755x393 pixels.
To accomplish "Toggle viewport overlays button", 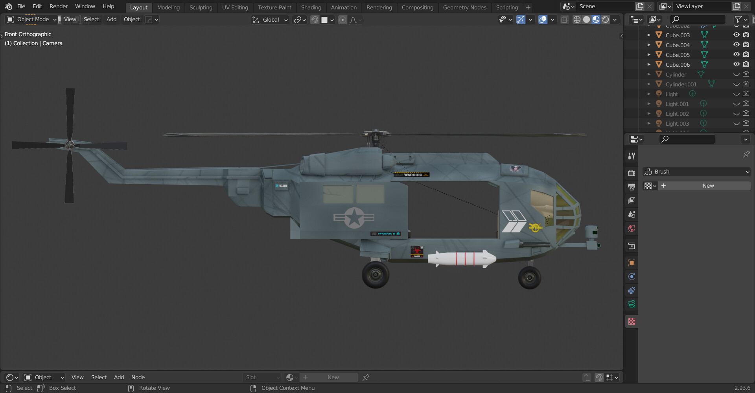I will [x=543, y=20].
